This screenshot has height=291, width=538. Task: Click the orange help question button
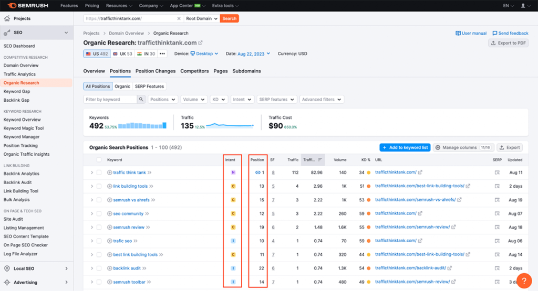tap(524, 281)
